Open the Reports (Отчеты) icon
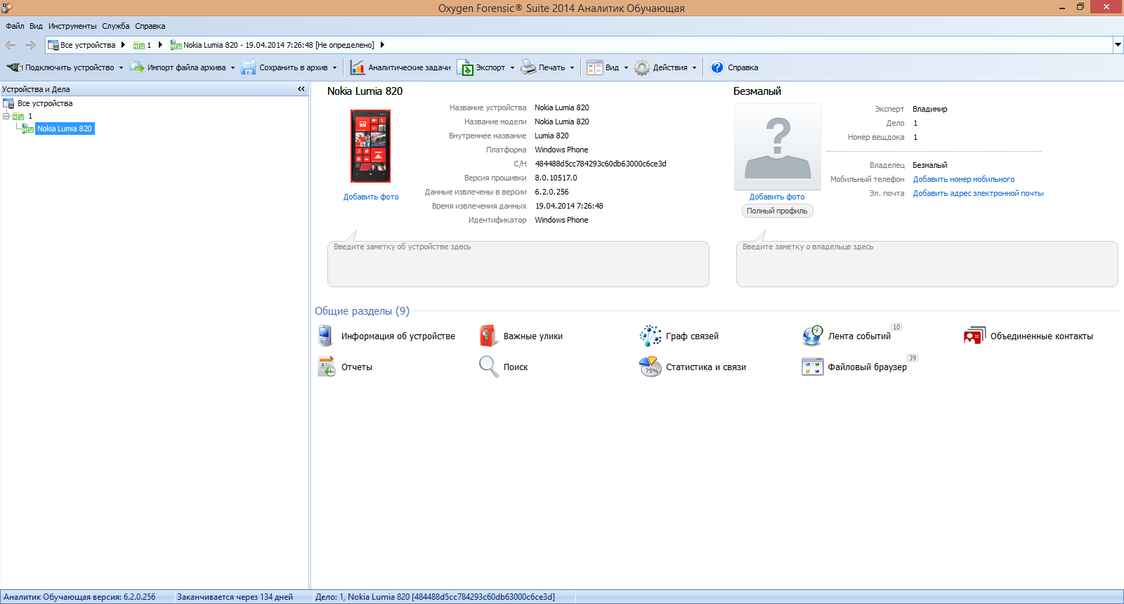This screenshot has width=1124, height=604. (x=327, y=367)
